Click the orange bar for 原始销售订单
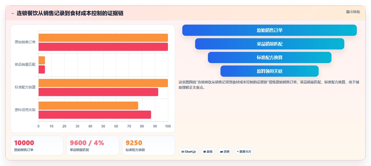371x166 pixels. pyautogui.click(x=103, y=38)
